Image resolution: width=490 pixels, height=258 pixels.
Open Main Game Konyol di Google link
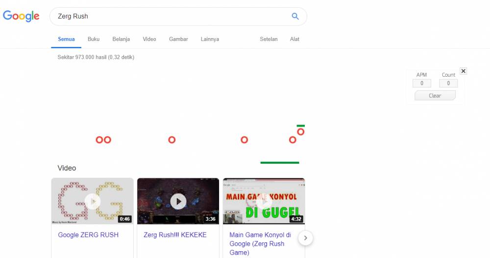pyautogui.click(x=260, y=243)
